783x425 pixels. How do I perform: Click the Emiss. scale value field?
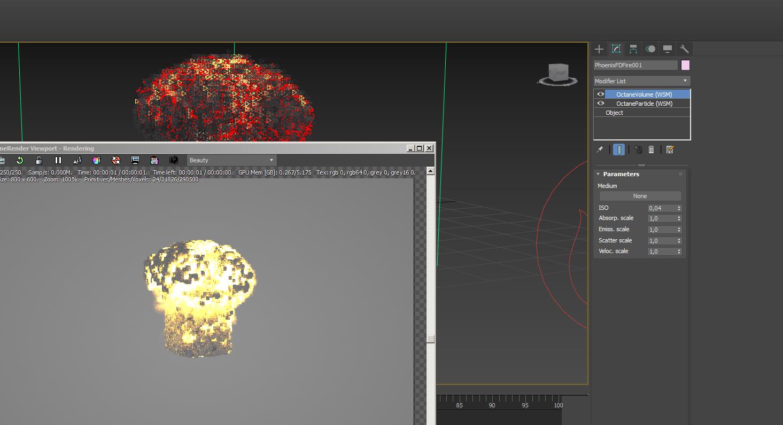[662, 230]
